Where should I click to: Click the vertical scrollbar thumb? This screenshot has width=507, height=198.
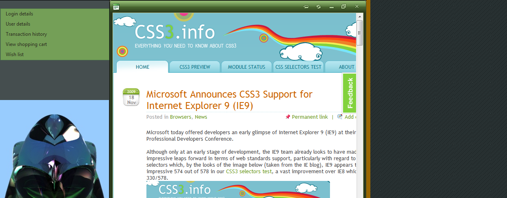pyautogui.click(x=360, y=33)
